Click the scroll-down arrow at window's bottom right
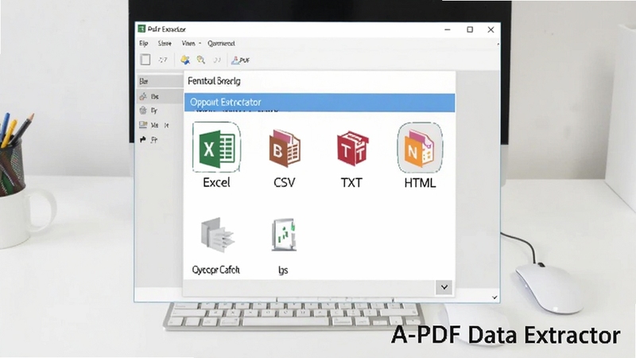This screenshot has height=358, width=636. pyautogui.click(x=494, y=297)
